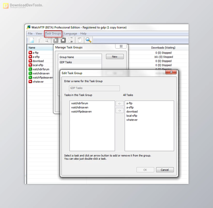Select download in the All Tasks list
Viewport: 213px width, 208px height.
point(132,111)
